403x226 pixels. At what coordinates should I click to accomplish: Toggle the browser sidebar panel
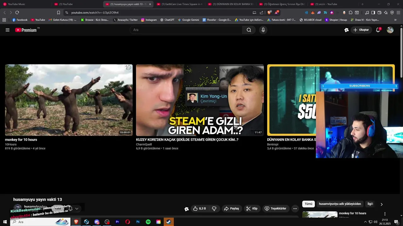tap(373, 13)
